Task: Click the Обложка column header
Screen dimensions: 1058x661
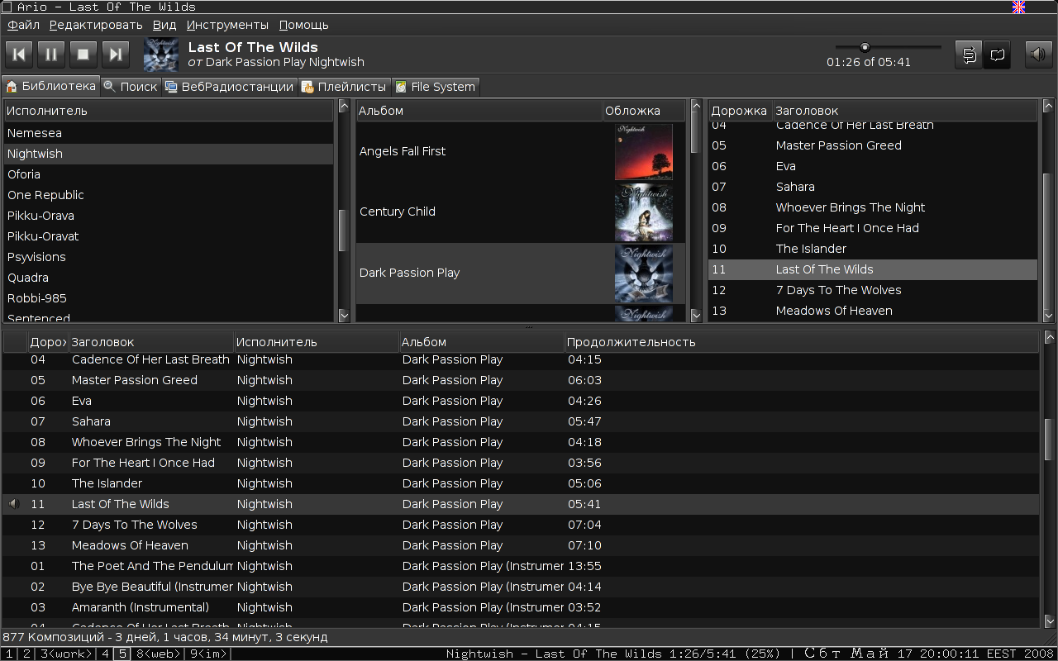Action: click(644, 111)
